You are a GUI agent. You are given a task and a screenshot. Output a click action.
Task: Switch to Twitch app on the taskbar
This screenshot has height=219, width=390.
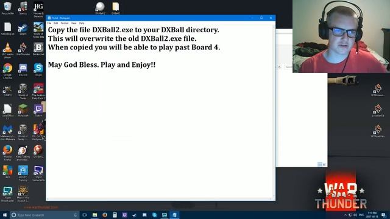[x=124, y=215]
